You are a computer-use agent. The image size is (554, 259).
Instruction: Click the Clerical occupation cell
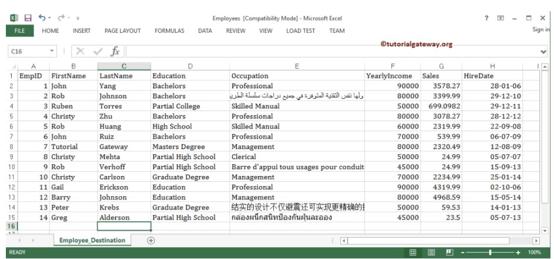pyautogui.click(x=297, y=157)
